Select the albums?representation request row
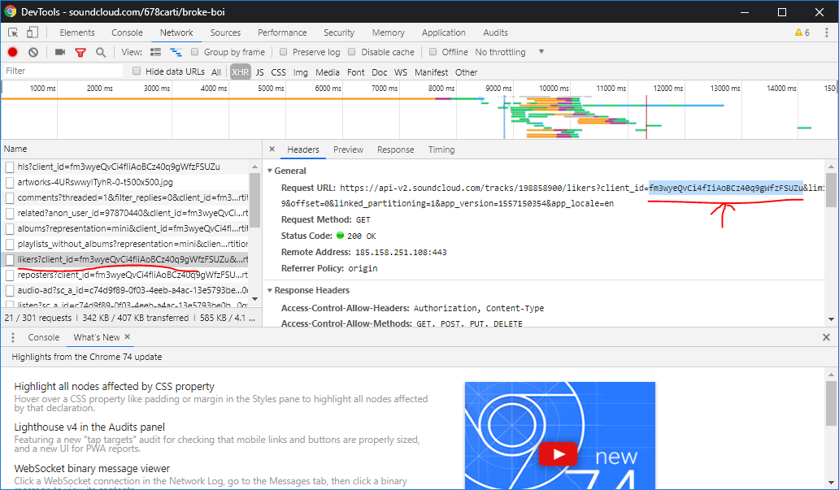839x490 pixels. [x=126, y=229]
